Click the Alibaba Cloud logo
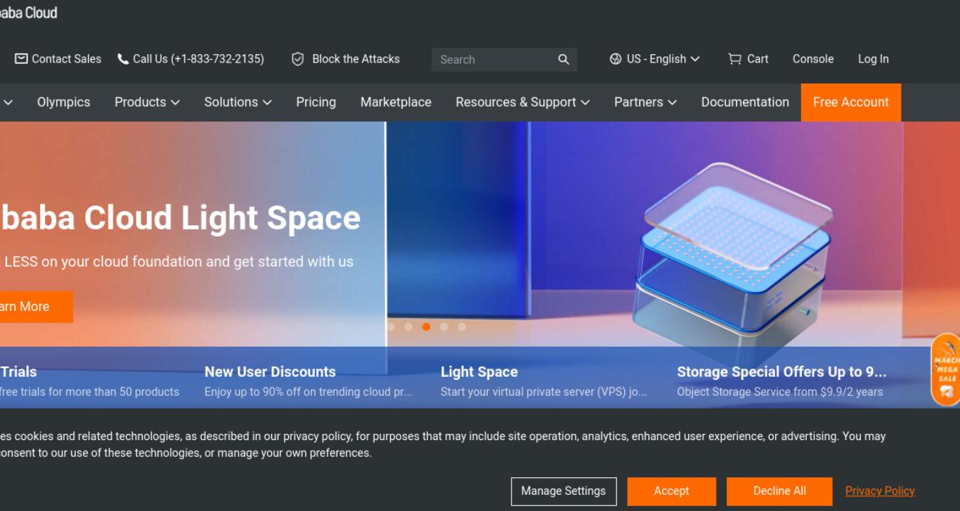This screenshot has height=511, width=960. click(28, 13)
